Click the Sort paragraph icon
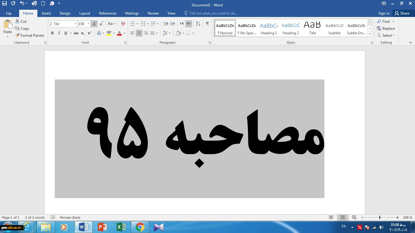Screen dimensions: 415x233 [198, 24]
